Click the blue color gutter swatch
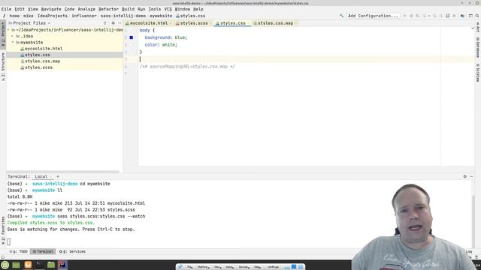481x270 pixels. (132, 37)
